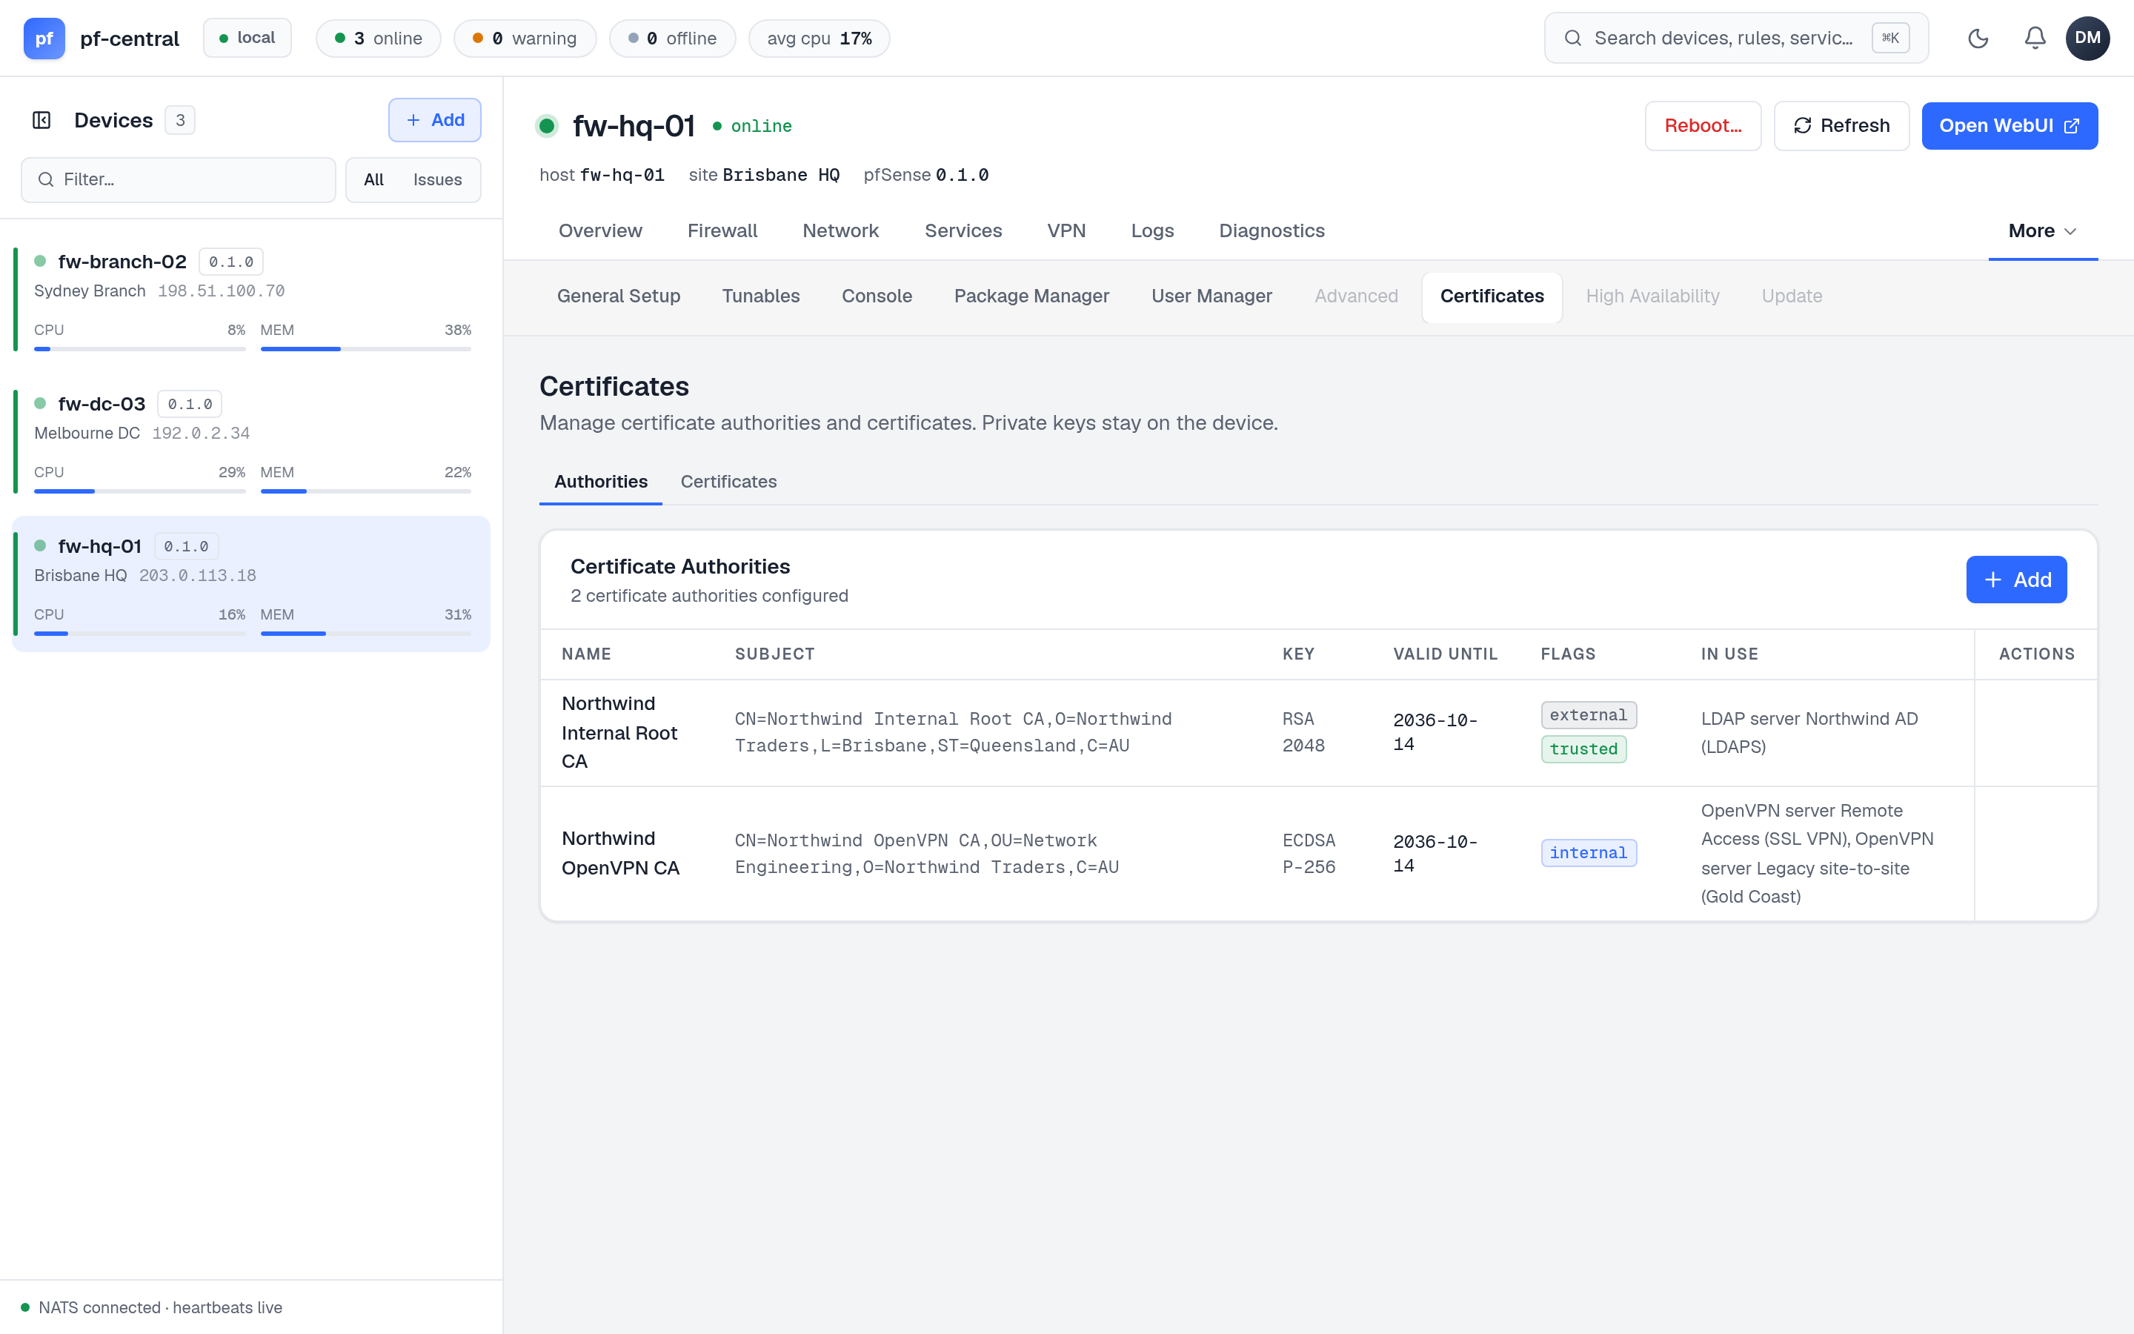Open the DM user avatar menu
The image size is (2134, 1334).
click(2087, 38)
